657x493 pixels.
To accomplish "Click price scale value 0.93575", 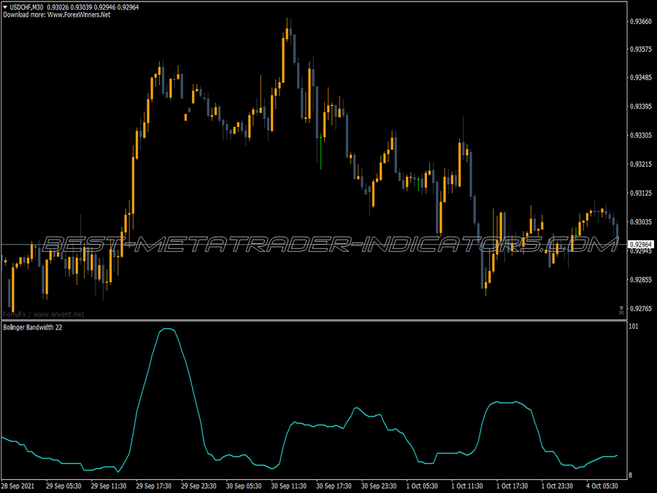I will [641, 50].
